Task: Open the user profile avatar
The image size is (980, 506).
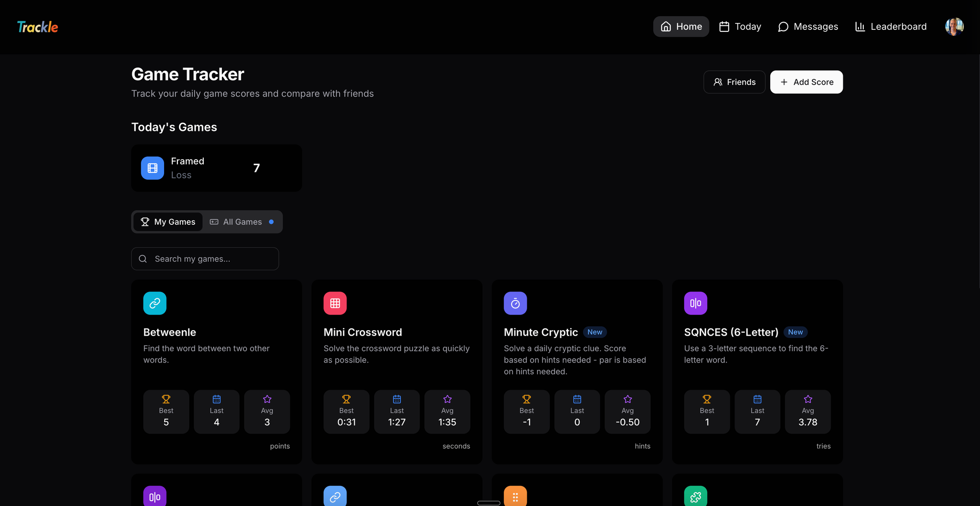Action: 954,27
